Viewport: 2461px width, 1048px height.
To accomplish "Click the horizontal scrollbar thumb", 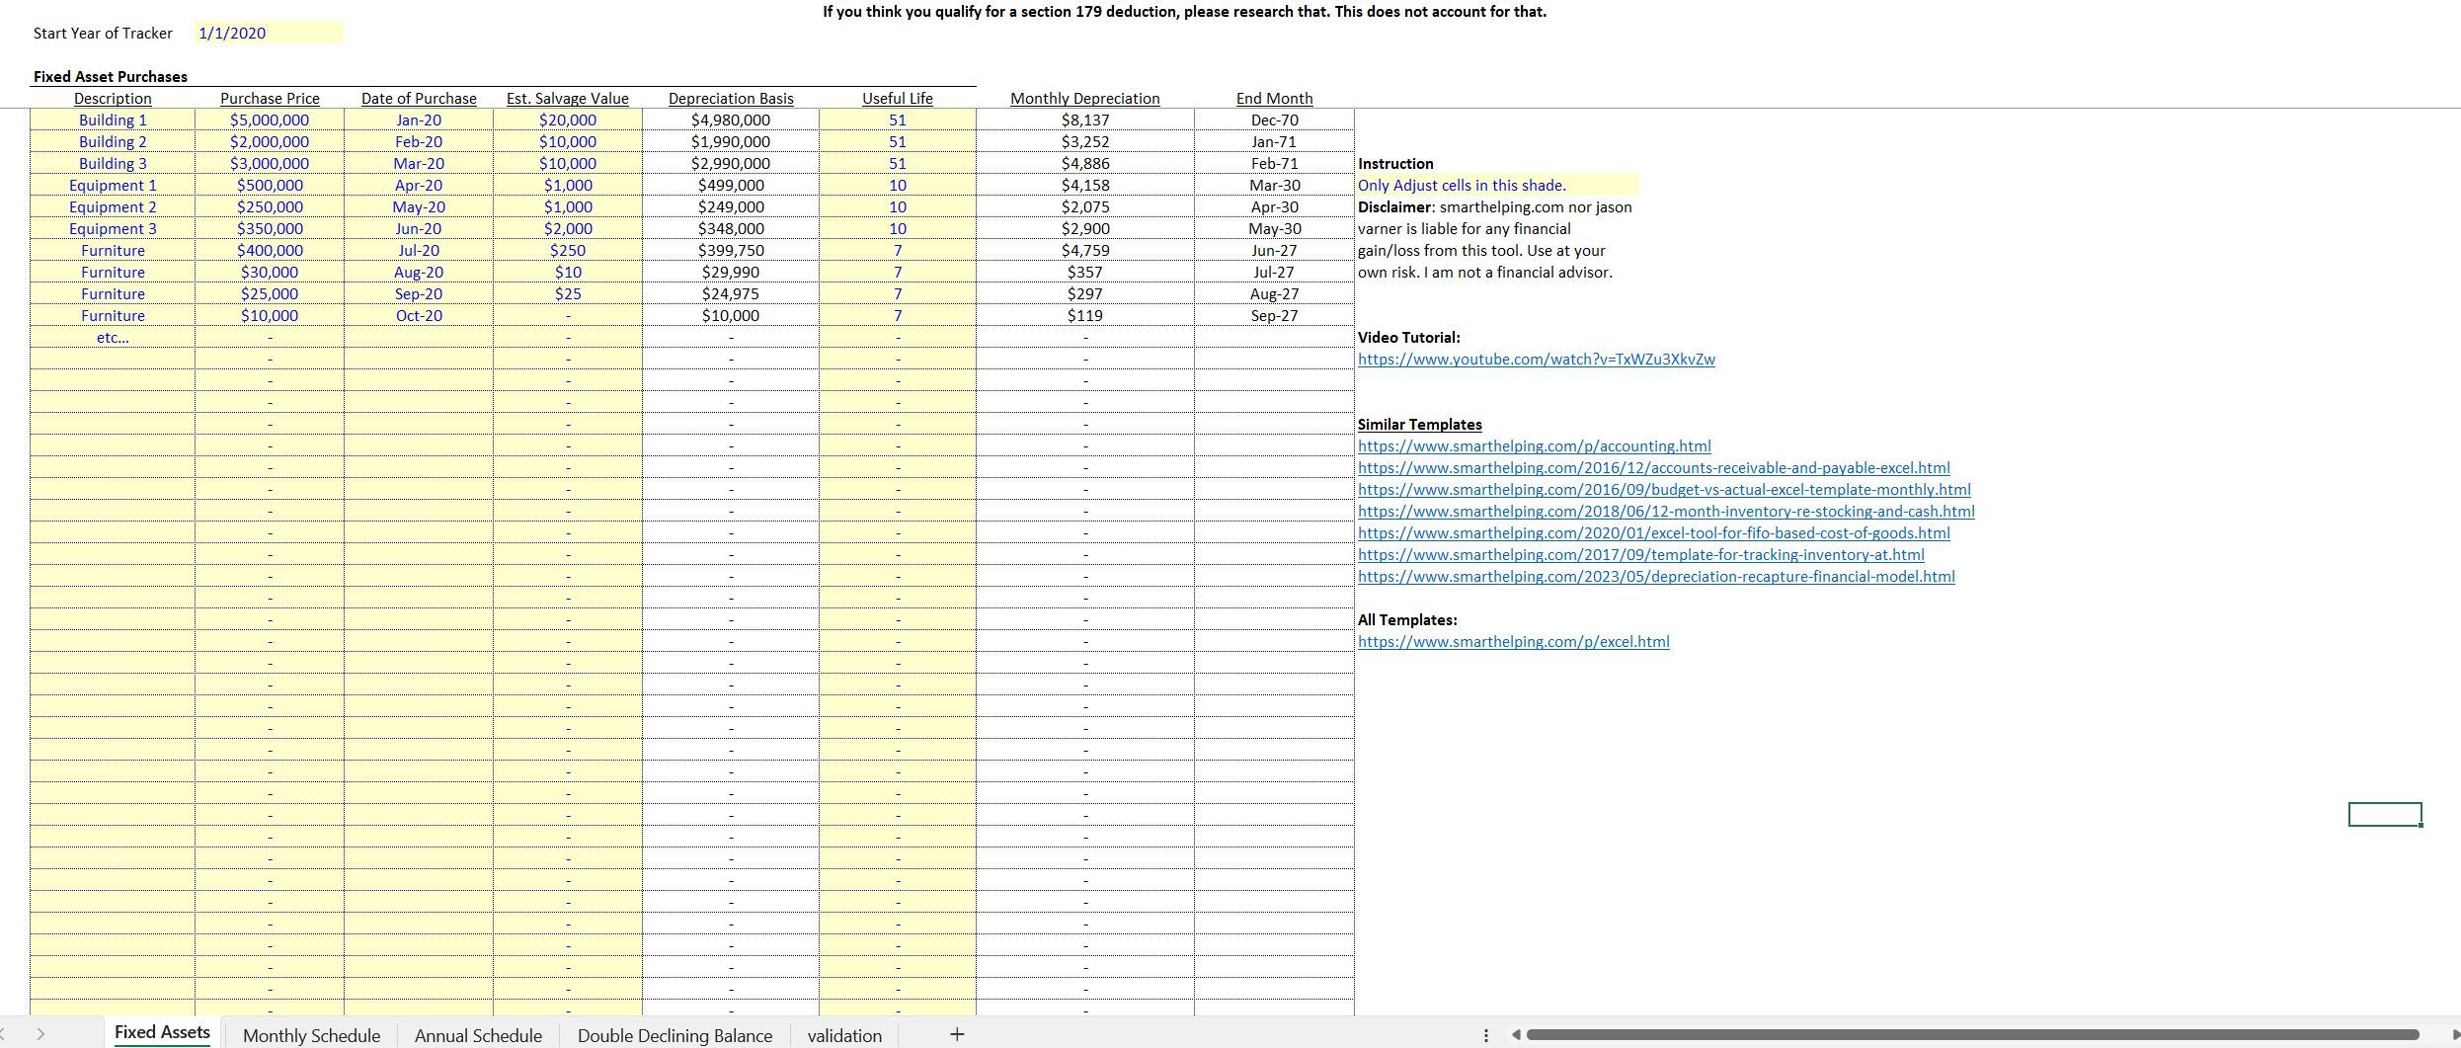I will click(1972, 1035).
